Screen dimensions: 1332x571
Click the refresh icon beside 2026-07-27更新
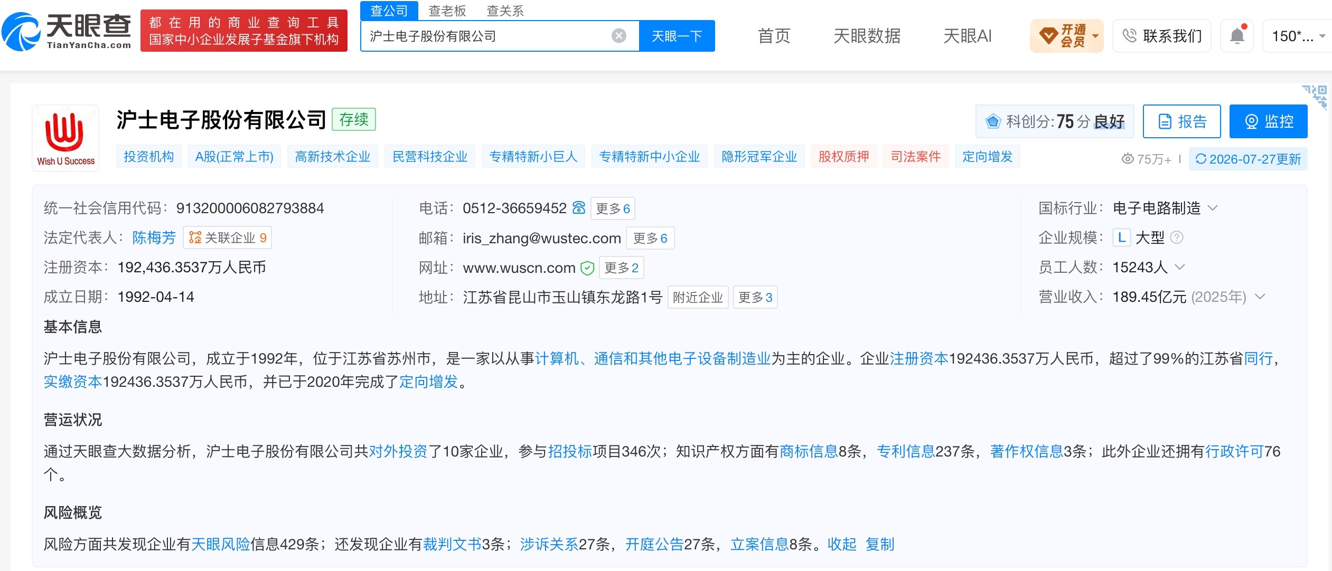pos(1201,159)
